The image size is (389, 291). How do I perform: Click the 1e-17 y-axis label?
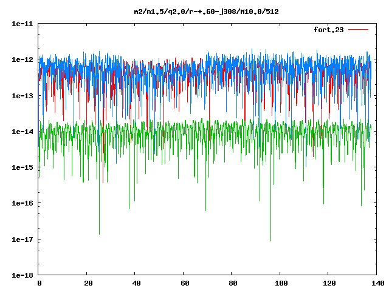point(22,239)
